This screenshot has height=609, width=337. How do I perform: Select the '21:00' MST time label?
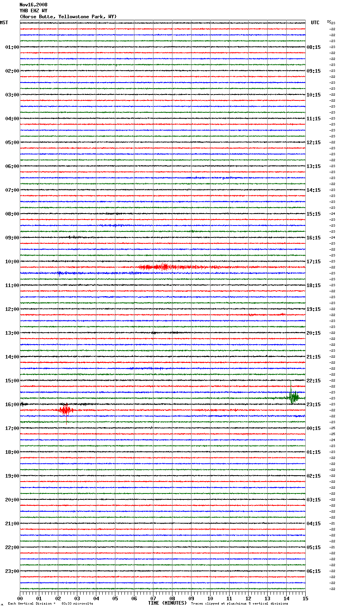[x=12, y=524]
